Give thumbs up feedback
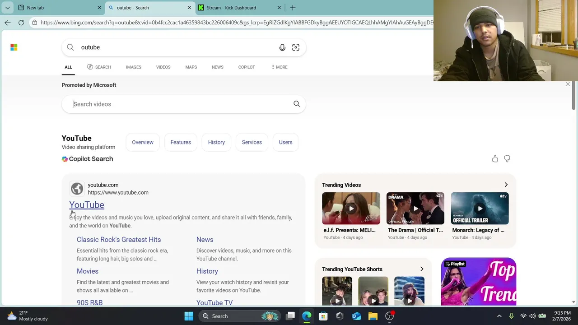 pyautogui.click(x=495, y=159)
